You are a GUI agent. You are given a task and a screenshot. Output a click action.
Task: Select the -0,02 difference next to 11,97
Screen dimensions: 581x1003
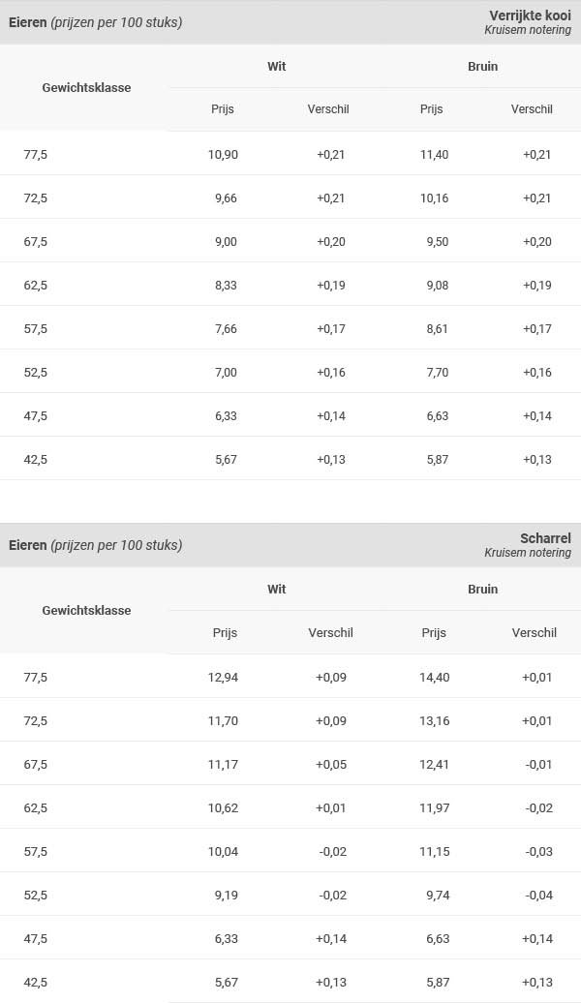[x=538, y=807]
